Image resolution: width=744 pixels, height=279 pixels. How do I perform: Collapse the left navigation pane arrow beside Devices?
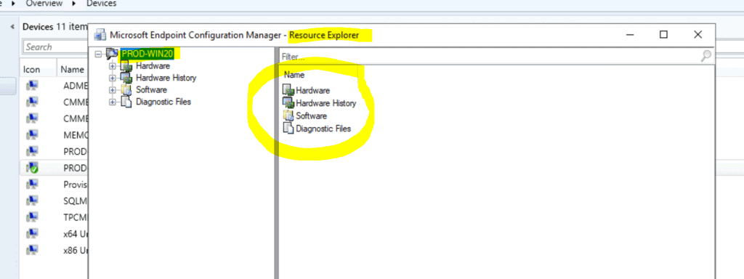12,27
